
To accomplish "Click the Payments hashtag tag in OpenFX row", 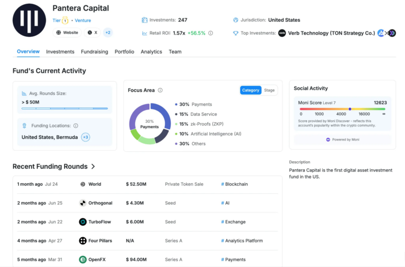I will coord(233,260).
